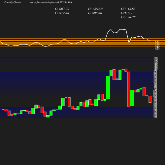Click the last red candlestick on the chart

pyautogui.click(x=150, y=99)
